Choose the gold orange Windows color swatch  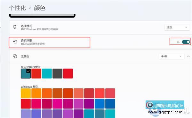click(36, 93)
